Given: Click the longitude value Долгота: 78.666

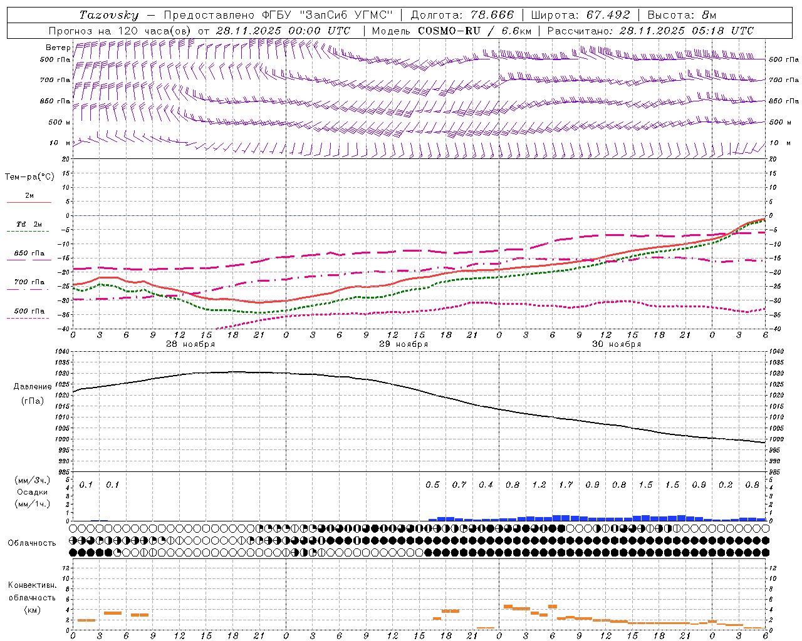Looking at the screenshot, I should 462,15.
